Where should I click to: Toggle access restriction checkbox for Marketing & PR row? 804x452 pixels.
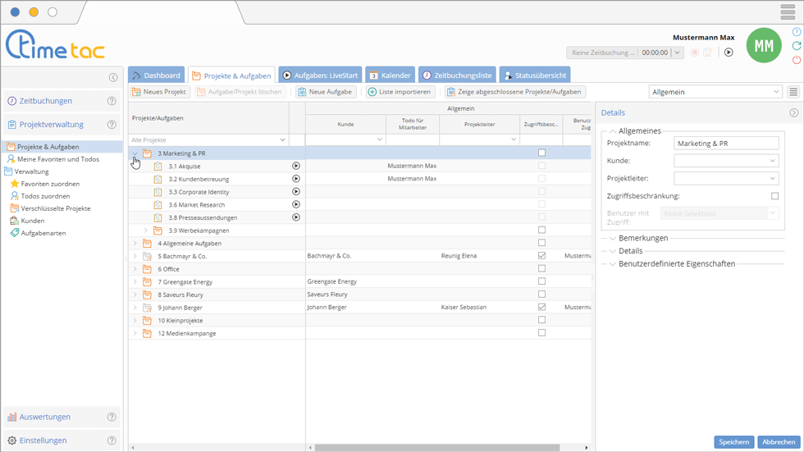(541, 153)
